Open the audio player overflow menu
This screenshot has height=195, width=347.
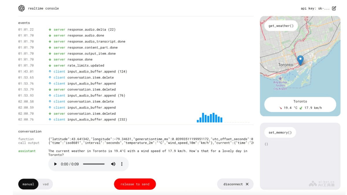[x=122, y=164]
